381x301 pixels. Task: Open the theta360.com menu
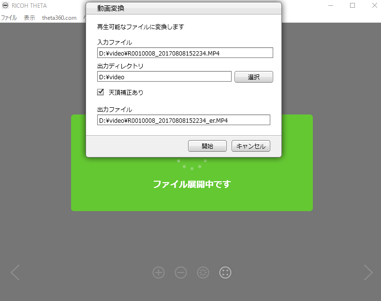click(x=59, y=18)
